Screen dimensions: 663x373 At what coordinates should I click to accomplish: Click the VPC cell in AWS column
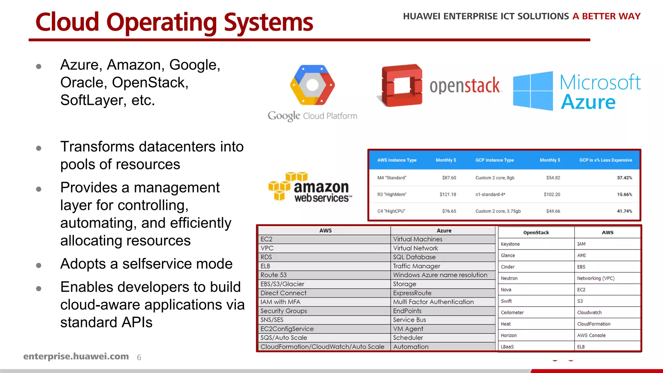click(x=324, y=248)
